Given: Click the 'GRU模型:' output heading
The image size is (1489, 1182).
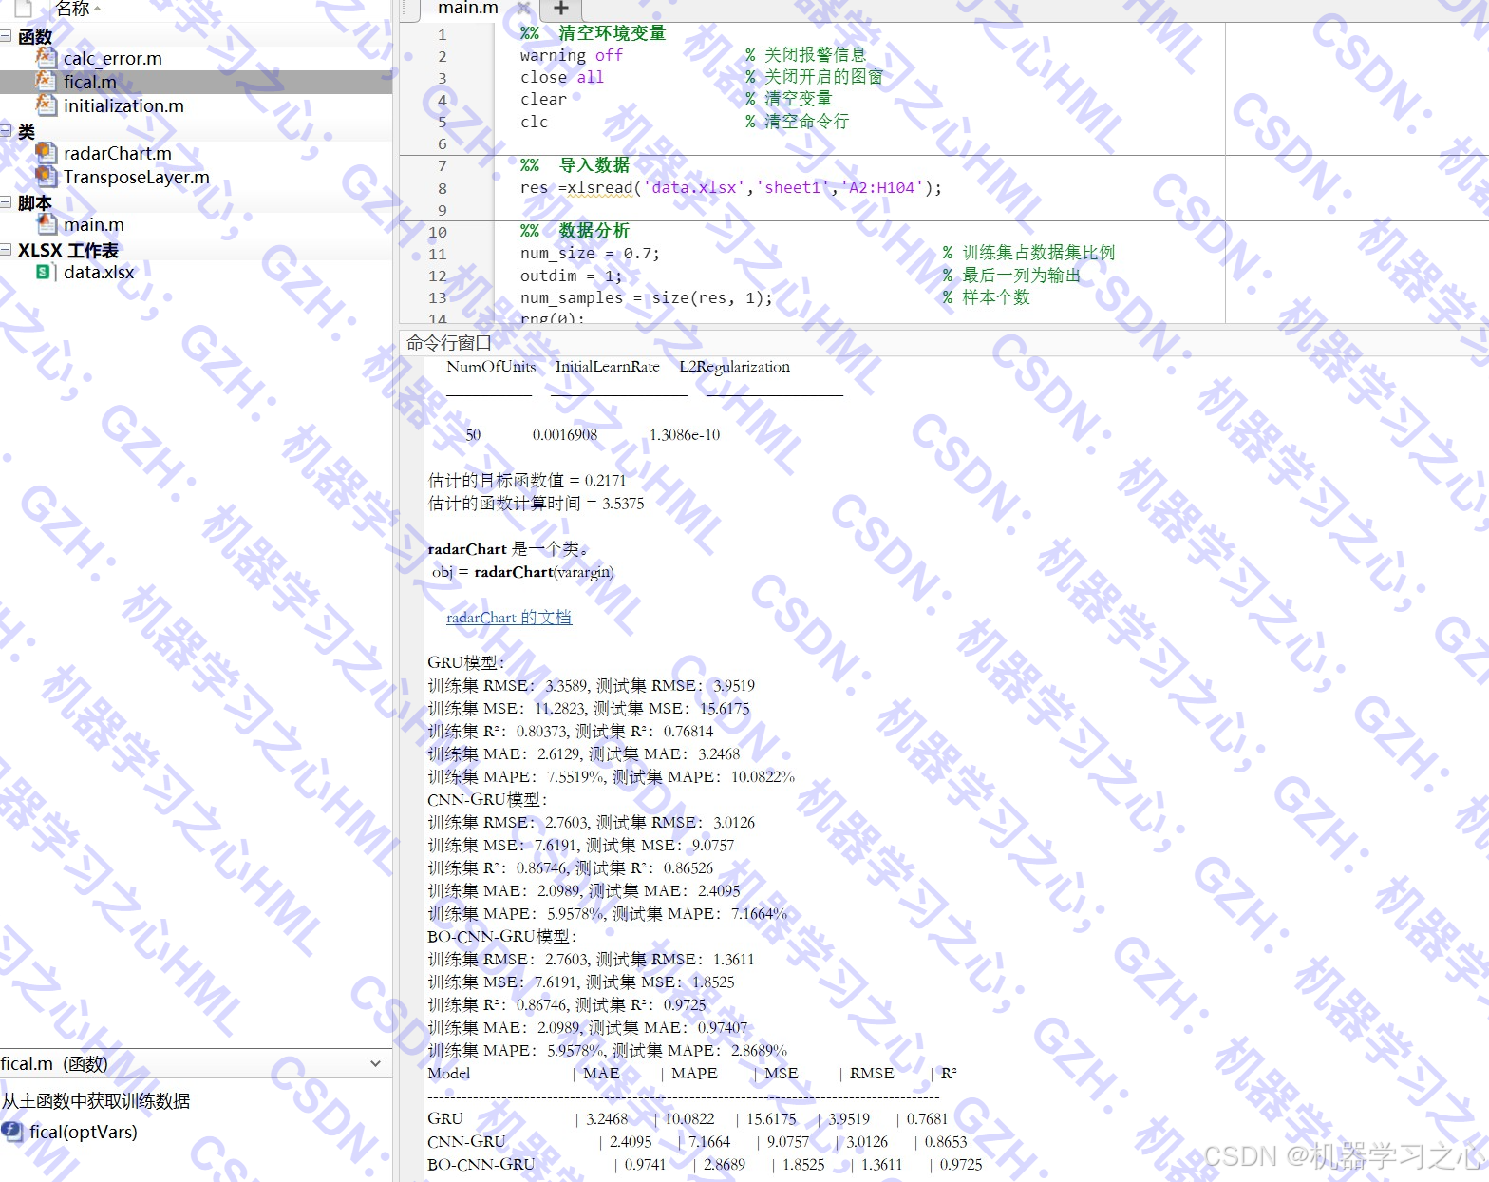Looking at the screenshot, I should [466, 663].
